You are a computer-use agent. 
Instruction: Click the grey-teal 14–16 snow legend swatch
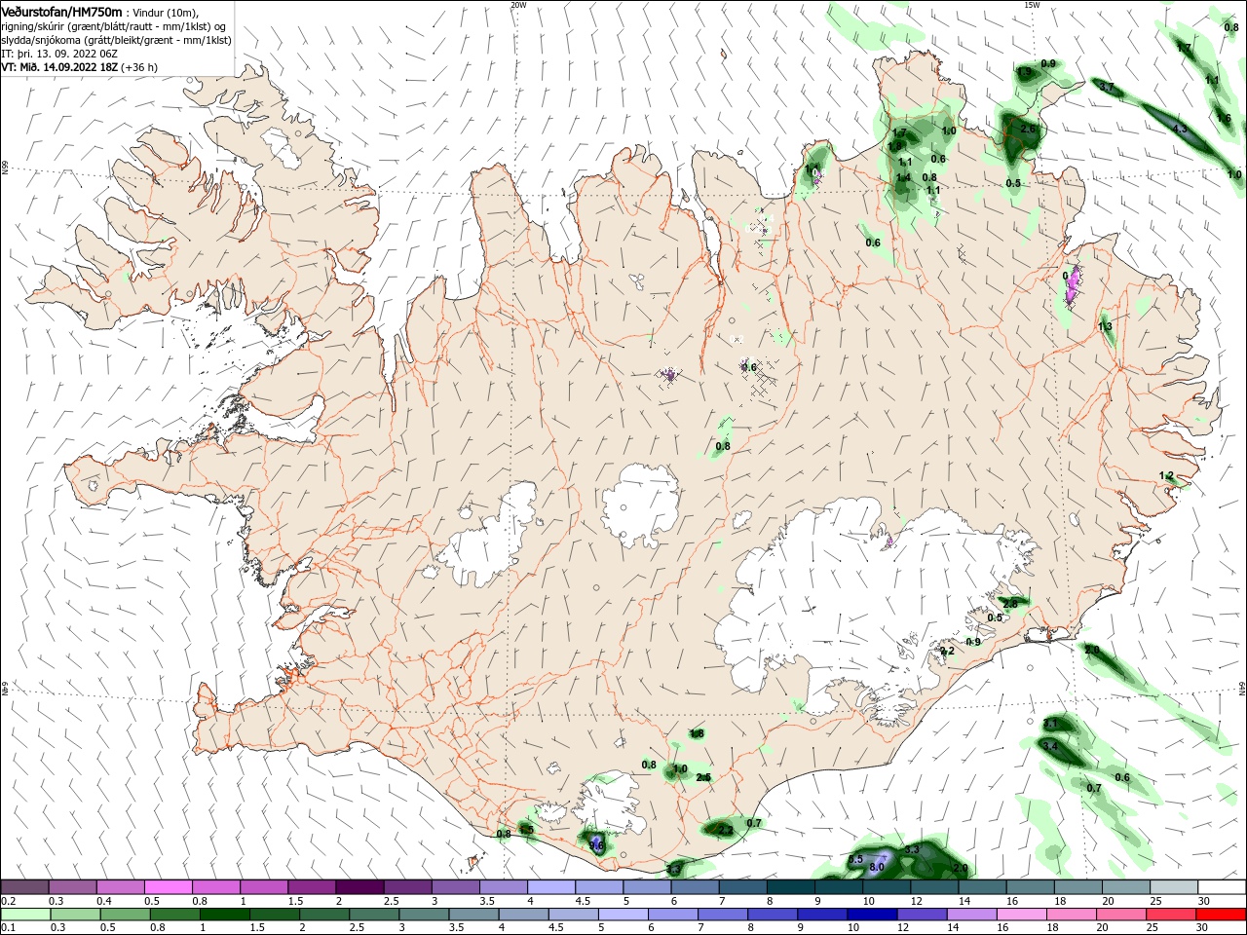pyautogui.click(x=982, y=886)
